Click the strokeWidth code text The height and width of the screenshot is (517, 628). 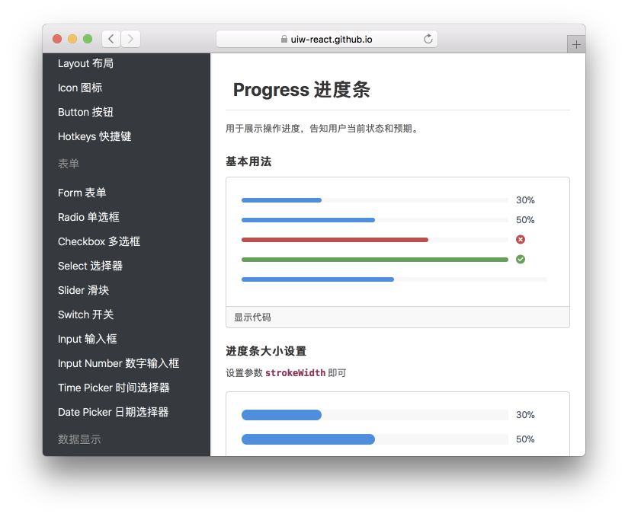coord(295,373)
